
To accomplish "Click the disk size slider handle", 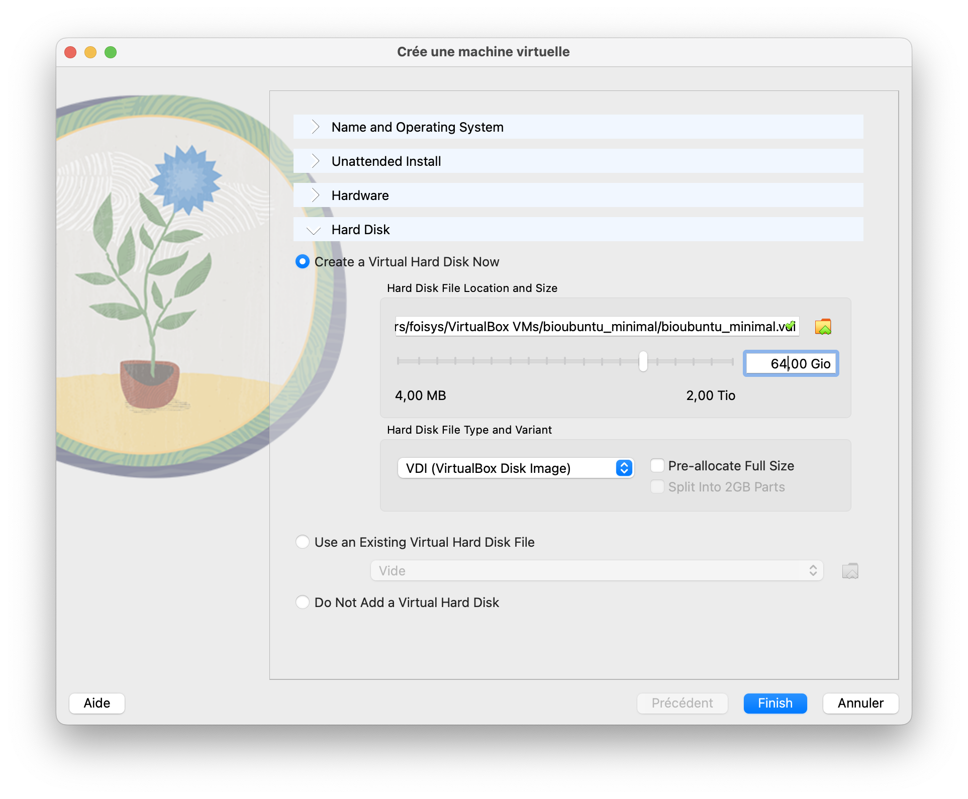I will click(643, 362).
